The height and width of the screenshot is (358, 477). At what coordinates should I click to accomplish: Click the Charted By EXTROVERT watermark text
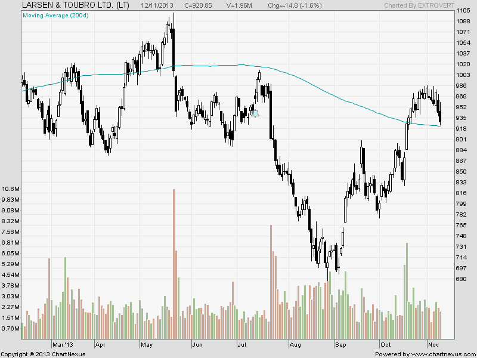[x=424, y=5]
